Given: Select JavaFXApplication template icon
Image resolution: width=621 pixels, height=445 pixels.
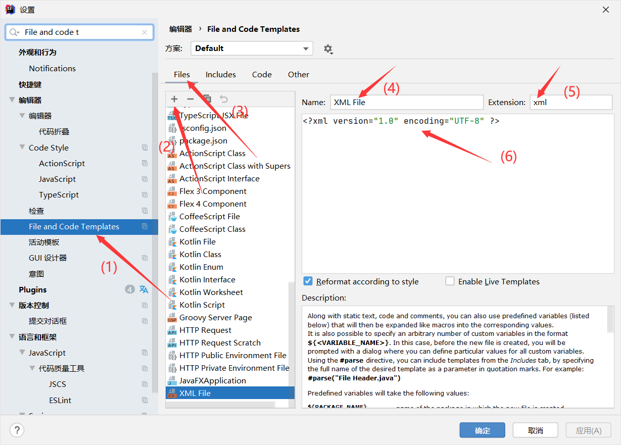Looking at the screenshot, I should click(x=172, y=381).
